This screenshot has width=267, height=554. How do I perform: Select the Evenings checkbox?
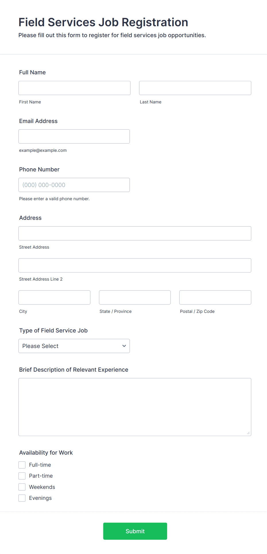coord(22,498)
